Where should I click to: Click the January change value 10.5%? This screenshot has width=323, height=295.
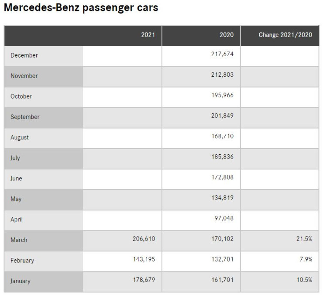304,280
